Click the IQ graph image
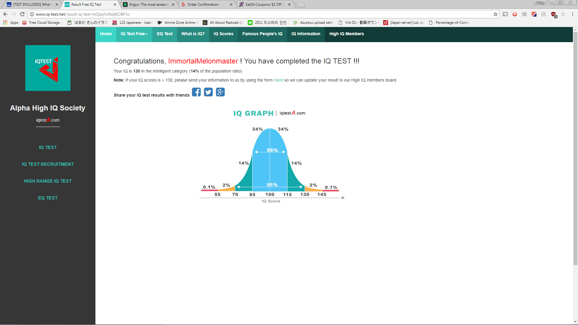 [272, 156]
